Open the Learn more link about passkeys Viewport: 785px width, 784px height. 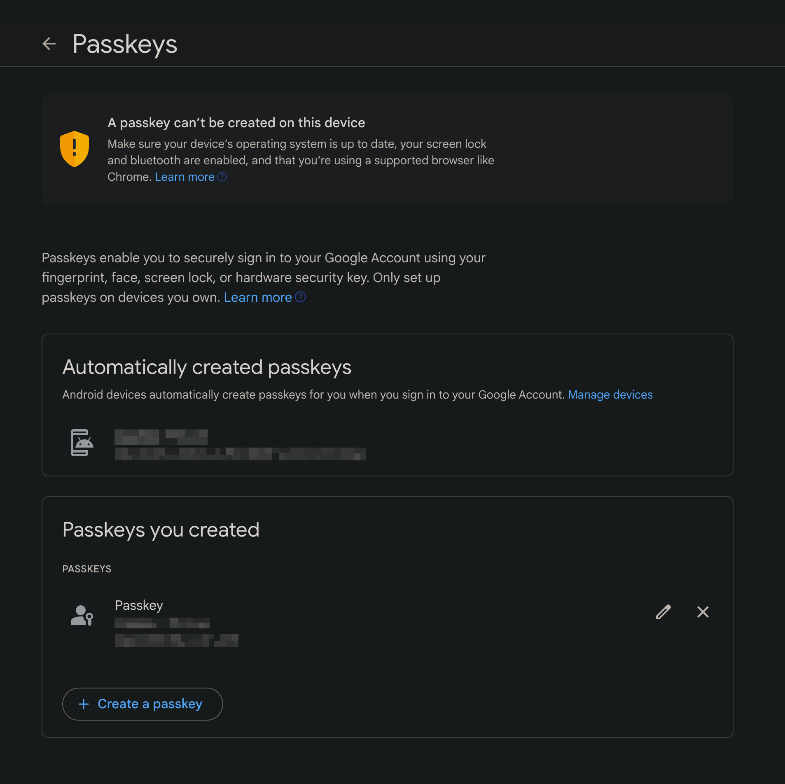(x=258, y=297)
